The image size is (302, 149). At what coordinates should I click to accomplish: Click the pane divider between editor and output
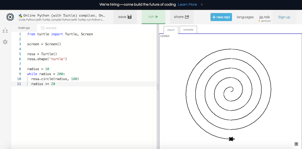pyautogui.click(x=158, y=87)
